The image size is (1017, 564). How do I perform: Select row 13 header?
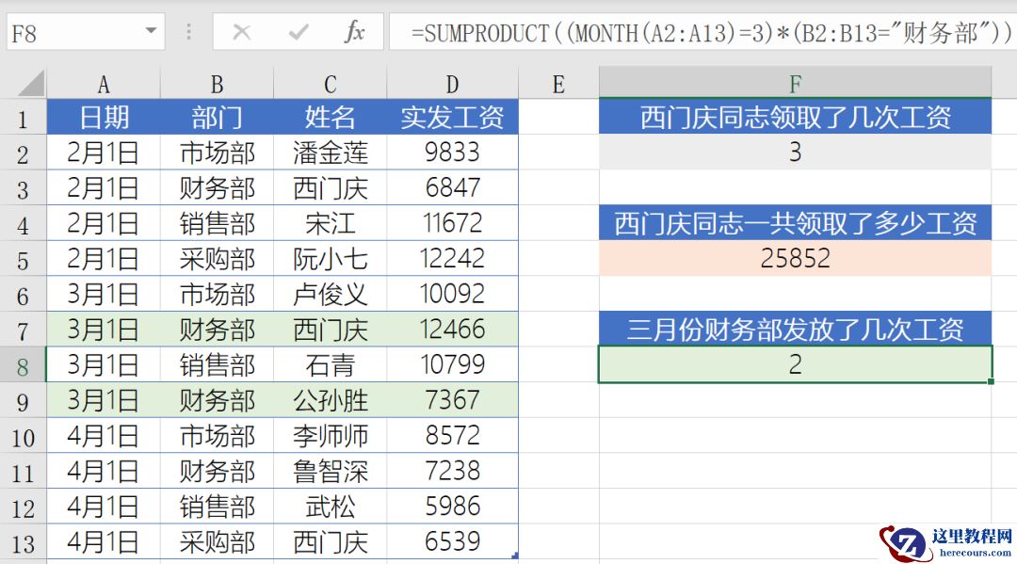click(23, 542)
